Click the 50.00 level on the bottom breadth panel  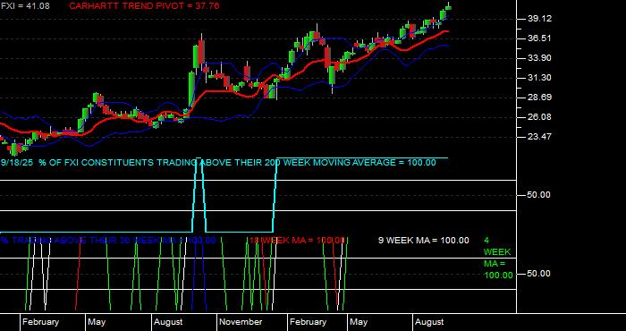click(539, 274)
